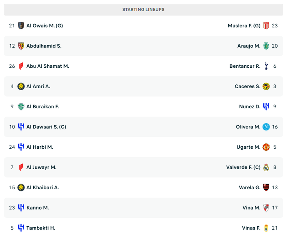Screen dimensions: 283x244
Task: Click Al Juwayr M. name
Action: pyautogui.click(x=41, y=167)
